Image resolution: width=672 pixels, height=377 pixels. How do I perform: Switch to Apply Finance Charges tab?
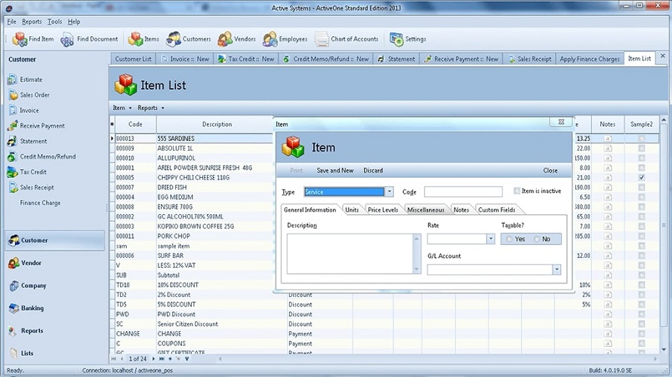tap(590, 59)
